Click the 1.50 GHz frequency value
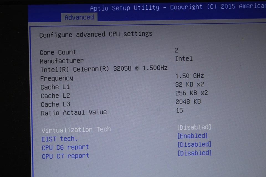 click(190, 76)
